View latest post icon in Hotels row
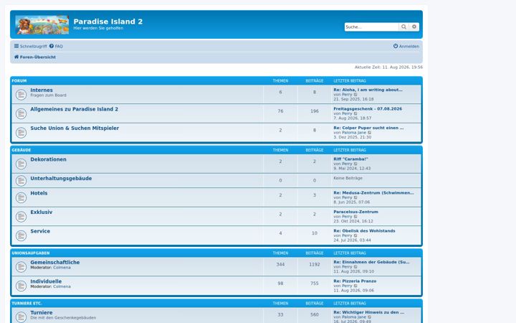Image resolution: width=516 pixels, height=323 pixels. (x=355, y=198)
